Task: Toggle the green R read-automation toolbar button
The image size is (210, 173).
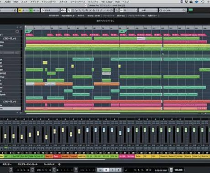Action: 31,10
